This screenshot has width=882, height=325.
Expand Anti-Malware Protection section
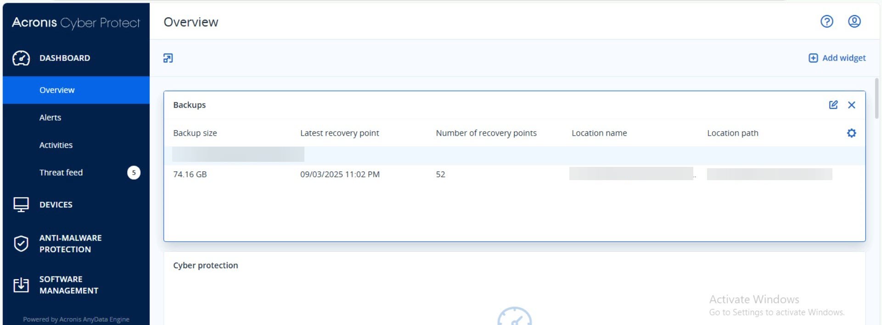tap(70, 243)
